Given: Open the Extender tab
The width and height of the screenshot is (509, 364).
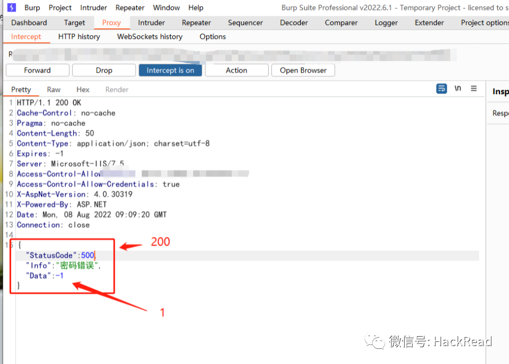Looking at the screenshot, I should (429, 23).
